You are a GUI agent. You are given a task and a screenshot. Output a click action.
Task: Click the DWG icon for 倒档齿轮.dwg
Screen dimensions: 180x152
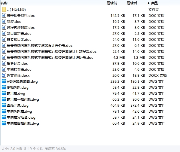(x=4, y=87)
